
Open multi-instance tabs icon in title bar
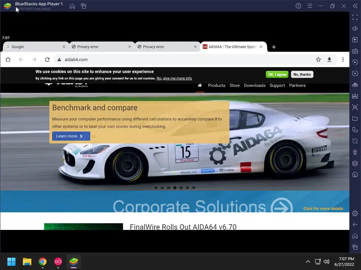(x=84, y=6)
